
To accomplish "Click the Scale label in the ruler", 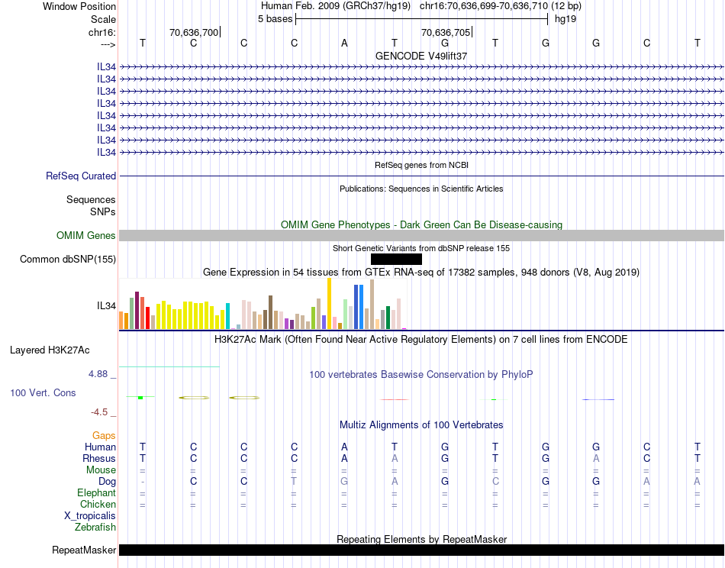I will (x=103, y=19).
